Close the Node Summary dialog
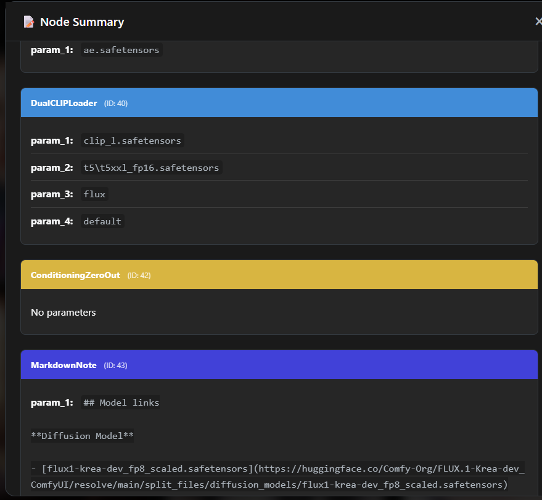Image resolution: width=542 pixels, height=500 pixels. click(538, 20)
